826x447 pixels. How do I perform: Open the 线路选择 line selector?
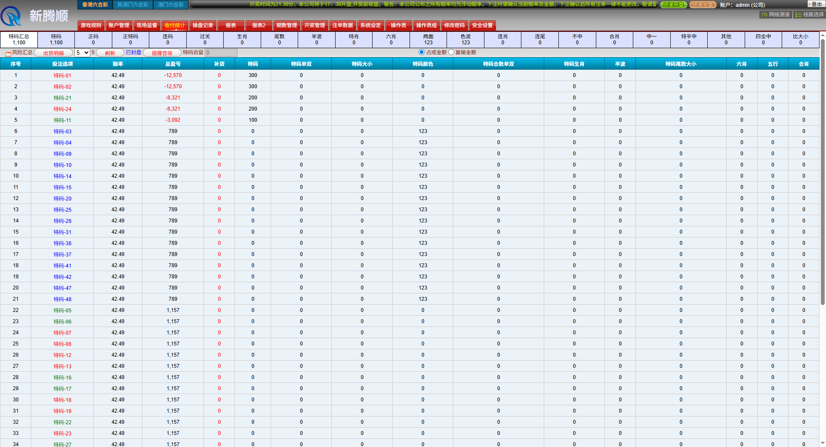[809, 15]
